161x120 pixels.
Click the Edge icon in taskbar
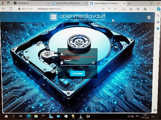click(29, 116)
